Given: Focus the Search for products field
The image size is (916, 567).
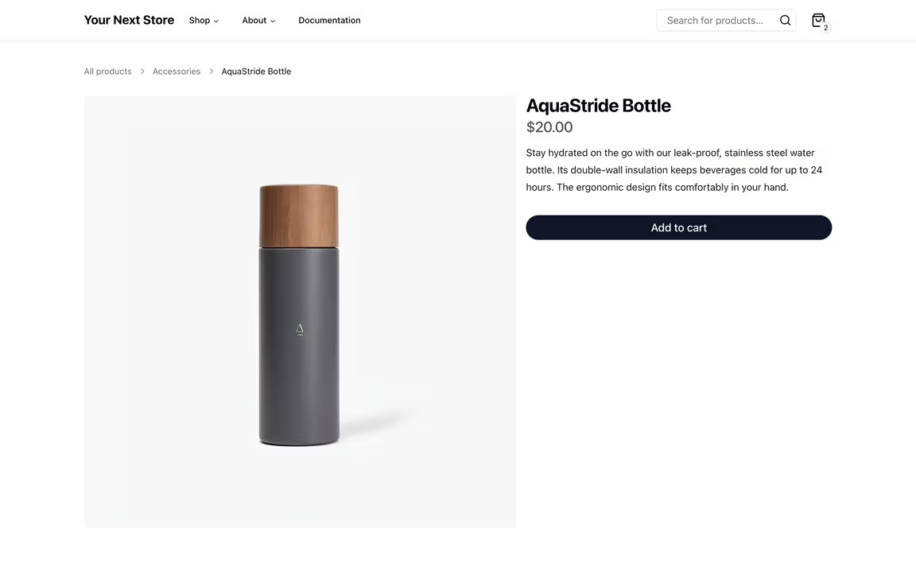Looking at the screenshot, I should (716, 21).
